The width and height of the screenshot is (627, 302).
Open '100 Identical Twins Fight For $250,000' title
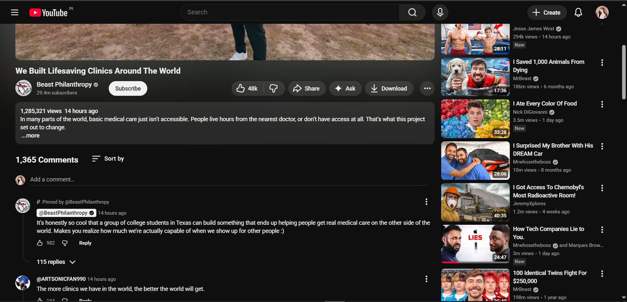[x=550, y=277]
